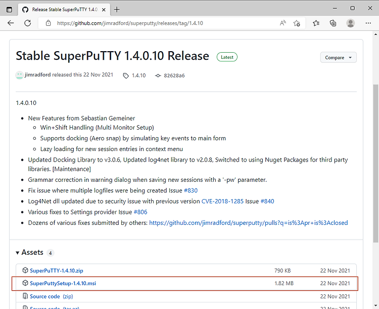
Task: Click package icon beside SuperPuttySetup-1.4.10.msi
Action: click(x=25, y=283)
